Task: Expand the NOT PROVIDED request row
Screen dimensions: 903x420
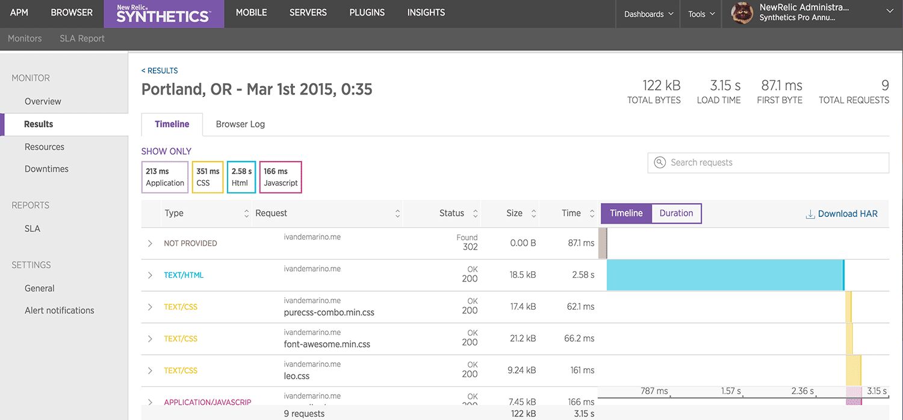Action: coord(150,243)
